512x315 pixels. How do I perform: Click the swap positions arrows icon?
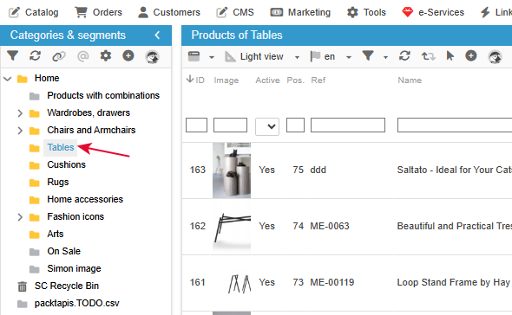(428, 56)
